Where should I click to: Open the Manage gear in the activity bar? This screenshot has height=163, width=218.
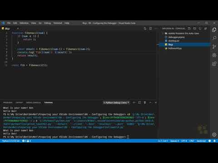point(214,134)
